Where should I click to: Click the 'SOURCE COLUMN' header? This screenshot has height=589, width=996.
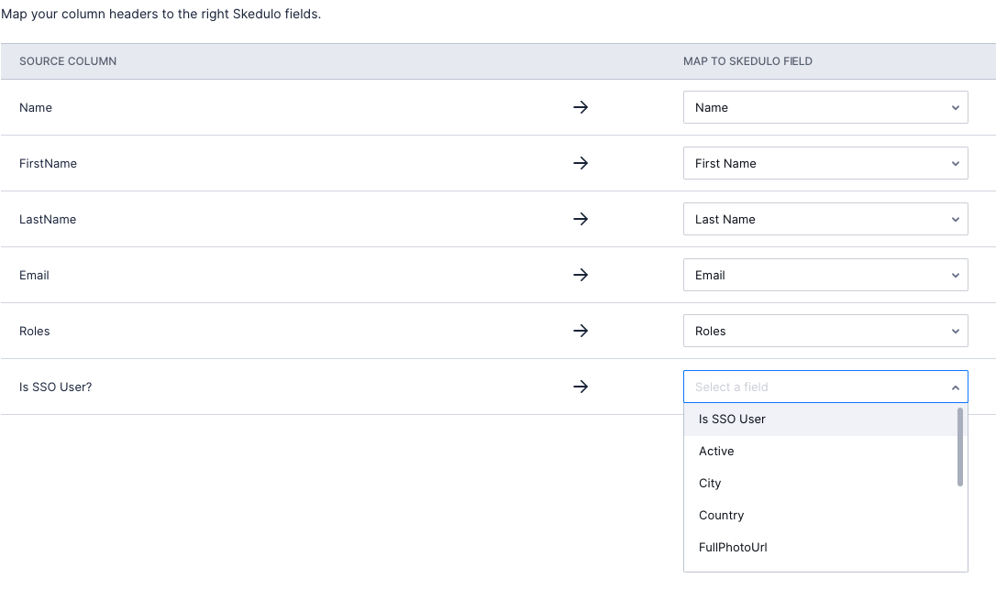[x=68, y=60]
